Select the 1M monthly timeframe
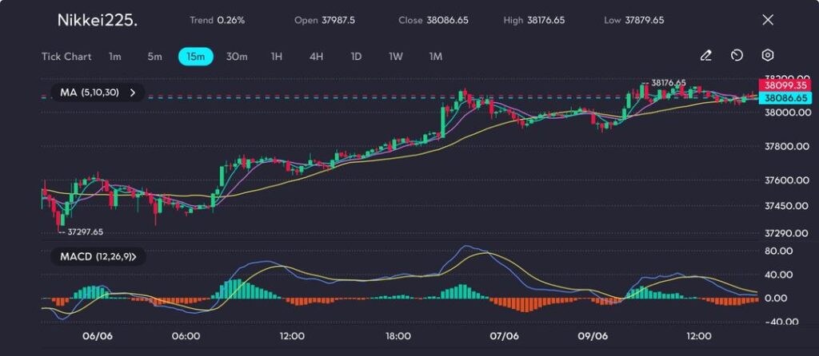This screenshot has width=819, height=356. point(436,57)
